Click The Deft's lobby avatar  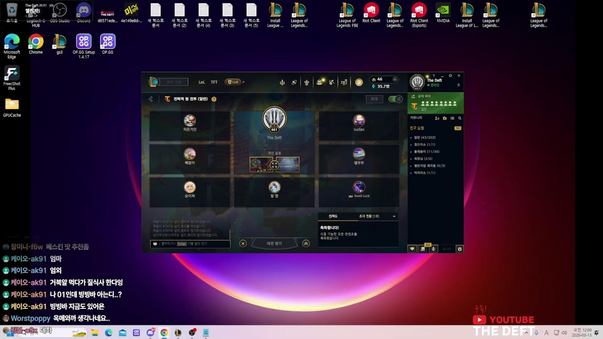coord(274,120)
